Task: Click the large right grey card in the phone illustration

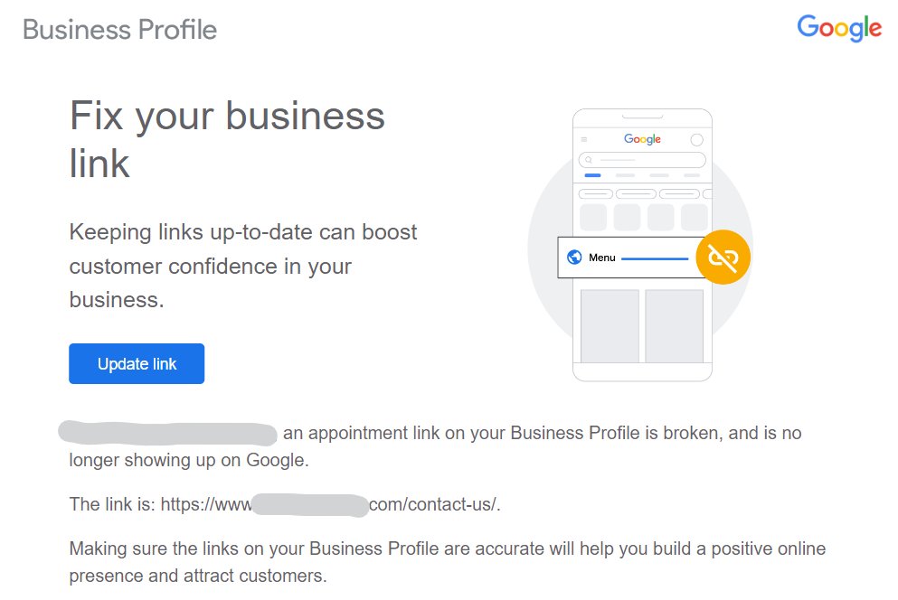Action: tap(674, 326)
